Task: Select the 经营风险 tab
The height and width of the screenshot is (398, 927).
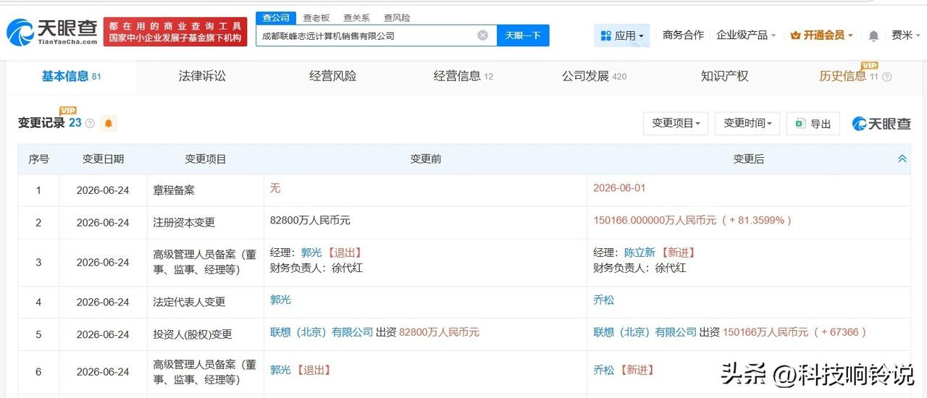Action: [332, 76]
